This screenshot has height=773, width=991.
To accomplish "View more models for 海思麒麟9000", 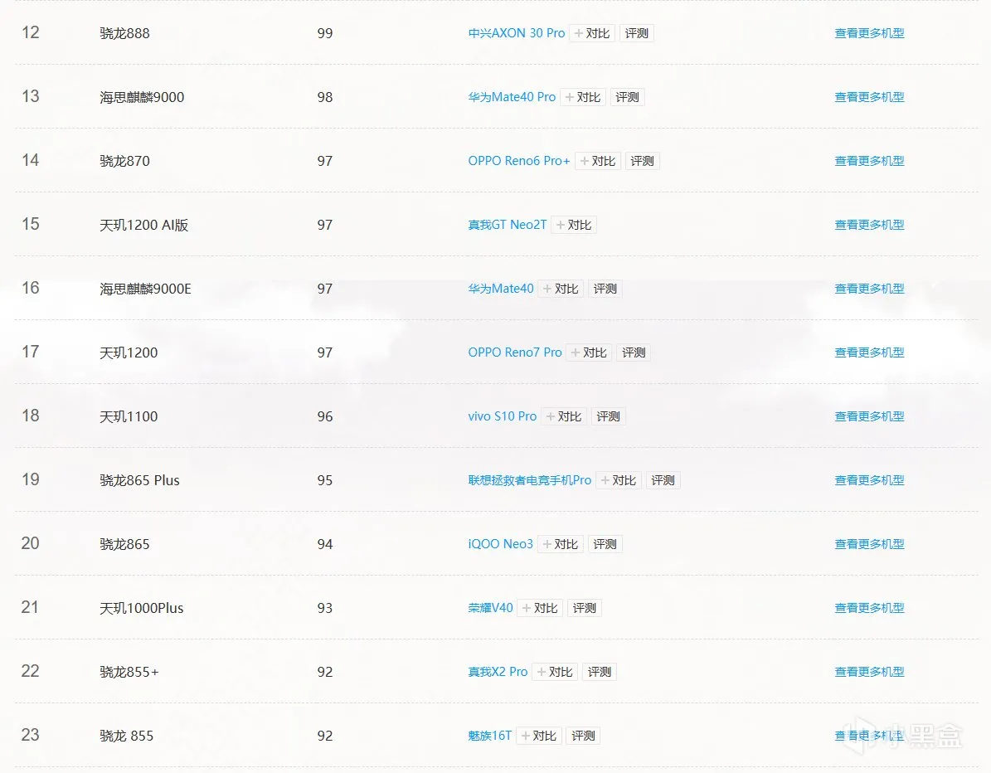I will [x=869, y=97].
